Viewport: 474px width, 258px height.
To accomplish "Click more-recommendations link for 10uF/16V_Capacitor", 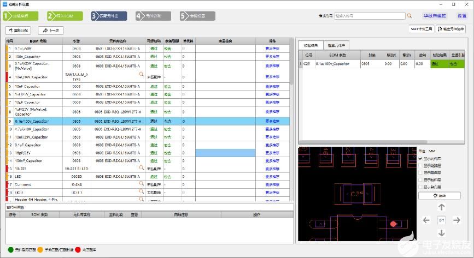I will click(x=272, y=77).
